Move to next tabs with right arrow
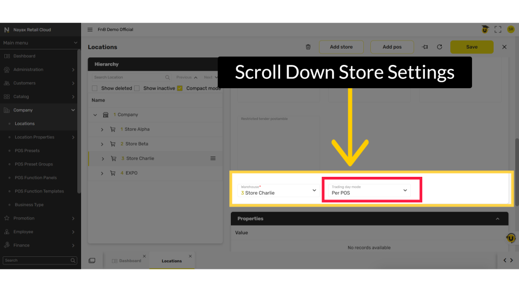The image size is (519, 292). point(512,260)
